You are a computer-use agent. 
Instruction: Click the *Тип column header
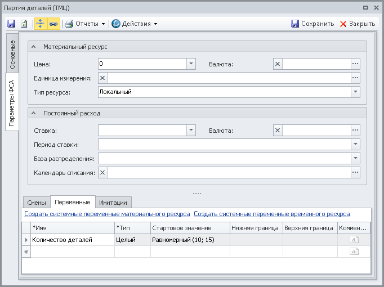click(x=132, y=228)
